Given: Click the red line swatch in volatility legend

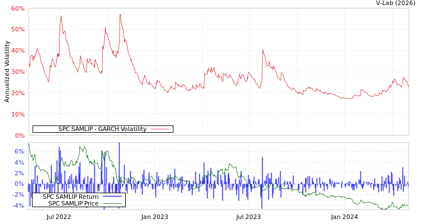Looking at the screenshot, I should point(160,129).
